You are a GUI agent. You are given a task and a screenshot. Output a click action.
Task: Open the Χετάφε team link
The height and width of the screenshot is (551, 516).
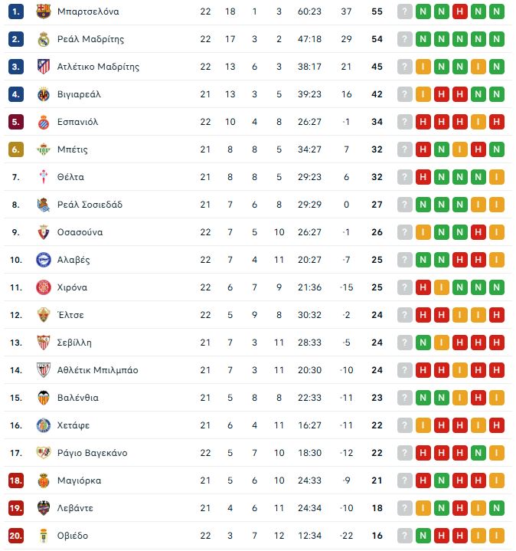[x=73, y=425]
